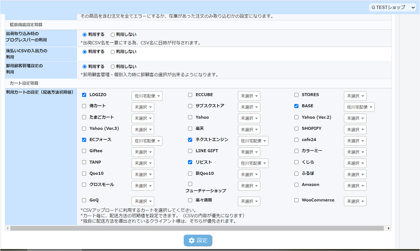420x251 pixels.
Task: Uncheck the ネクストエンジン checkbox
Action: click(x=190, y=140)
